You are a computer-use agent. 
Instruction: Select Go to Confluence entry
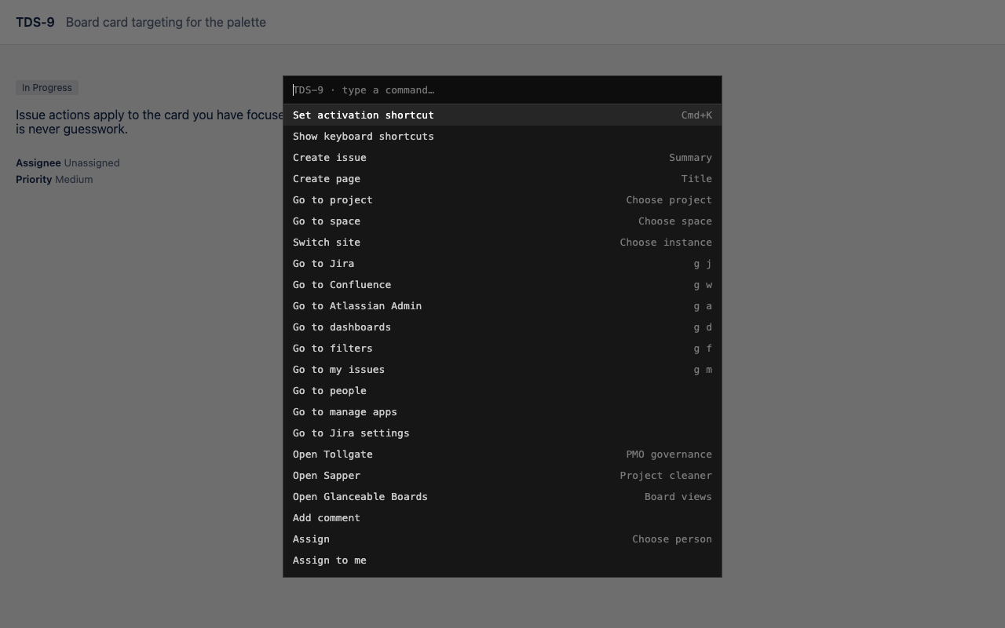tap(502, 285)
